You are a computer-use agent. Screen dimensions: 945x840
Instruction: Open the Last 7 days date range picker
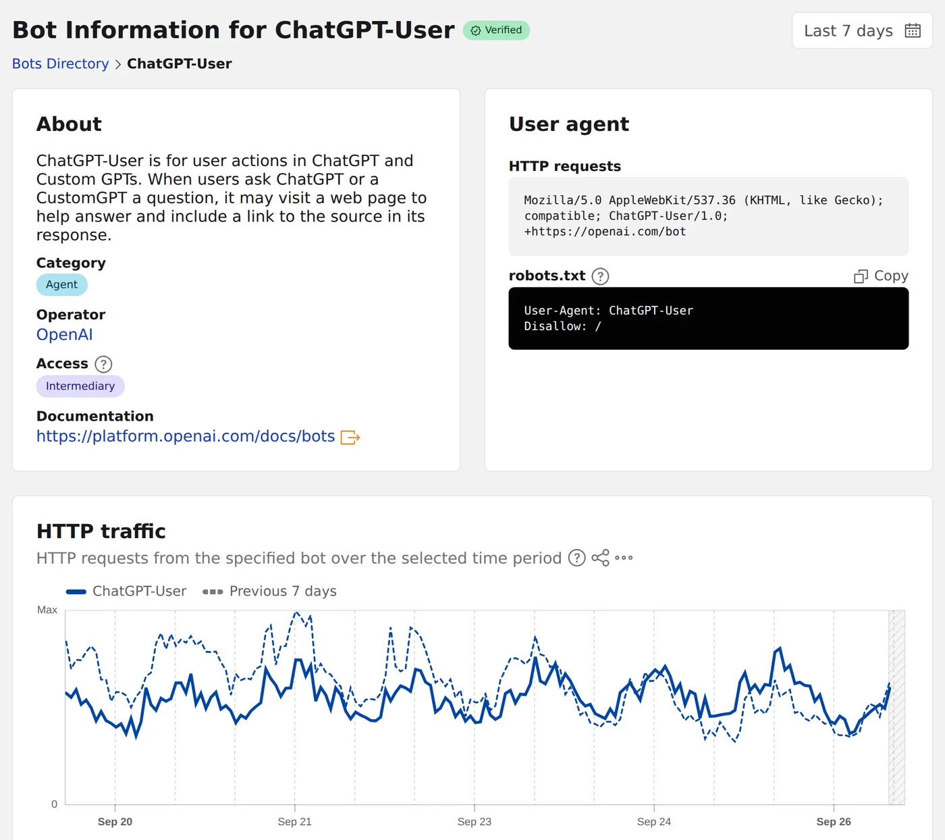click(x=862, y=30)
